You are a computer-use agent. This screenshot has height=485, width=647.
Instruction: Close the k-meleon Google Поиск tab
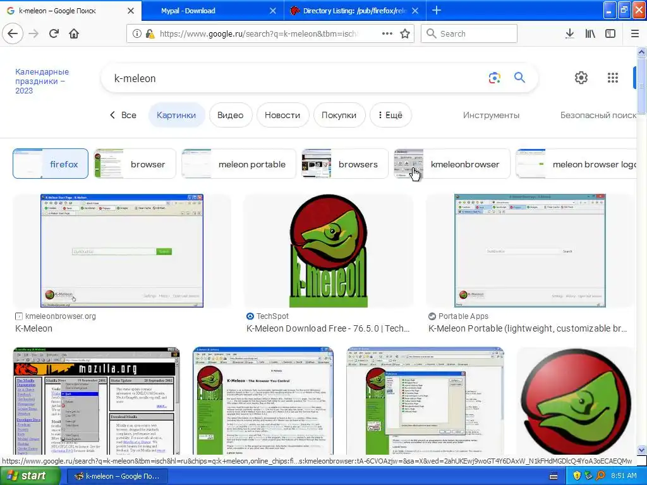coord(131,11)
